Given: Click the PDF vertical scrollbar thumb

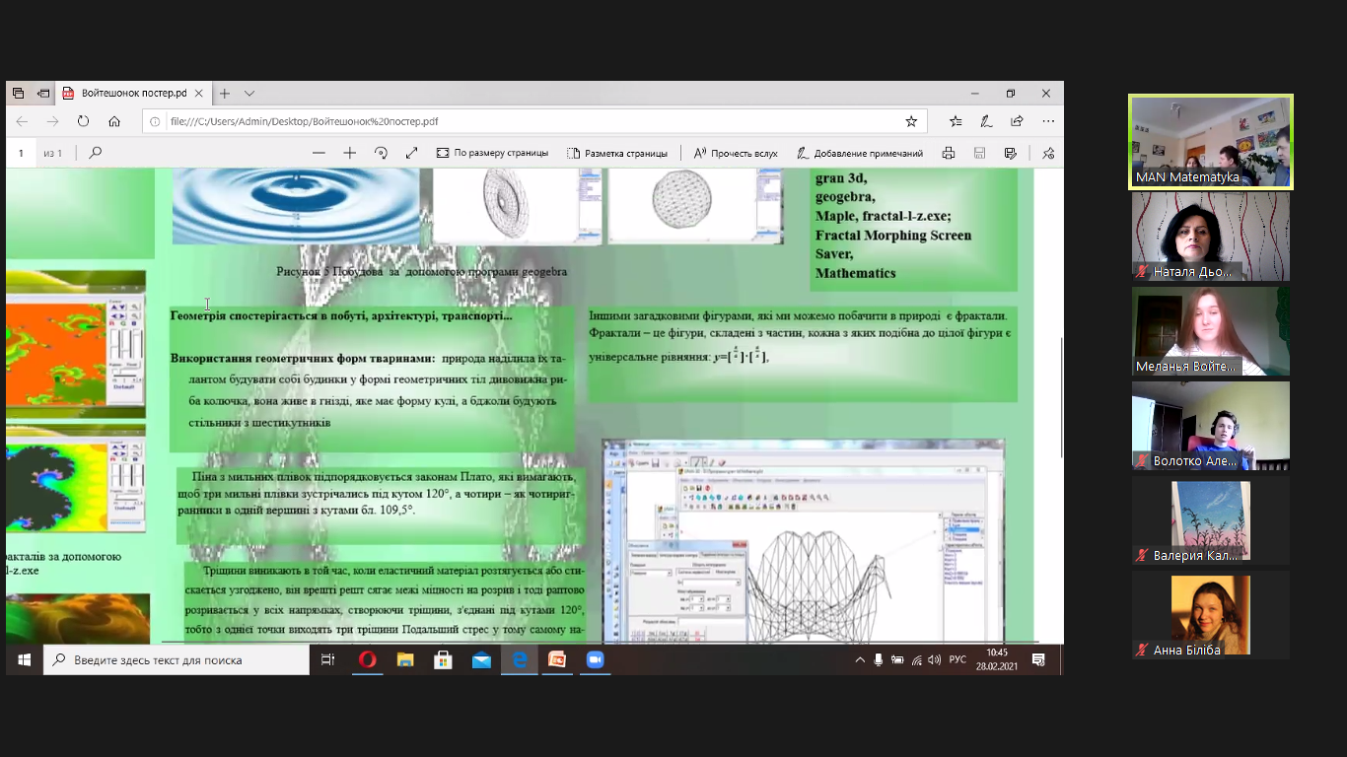Looking at the screenshot, I should pyautogui.click(x=1060, y=397).
